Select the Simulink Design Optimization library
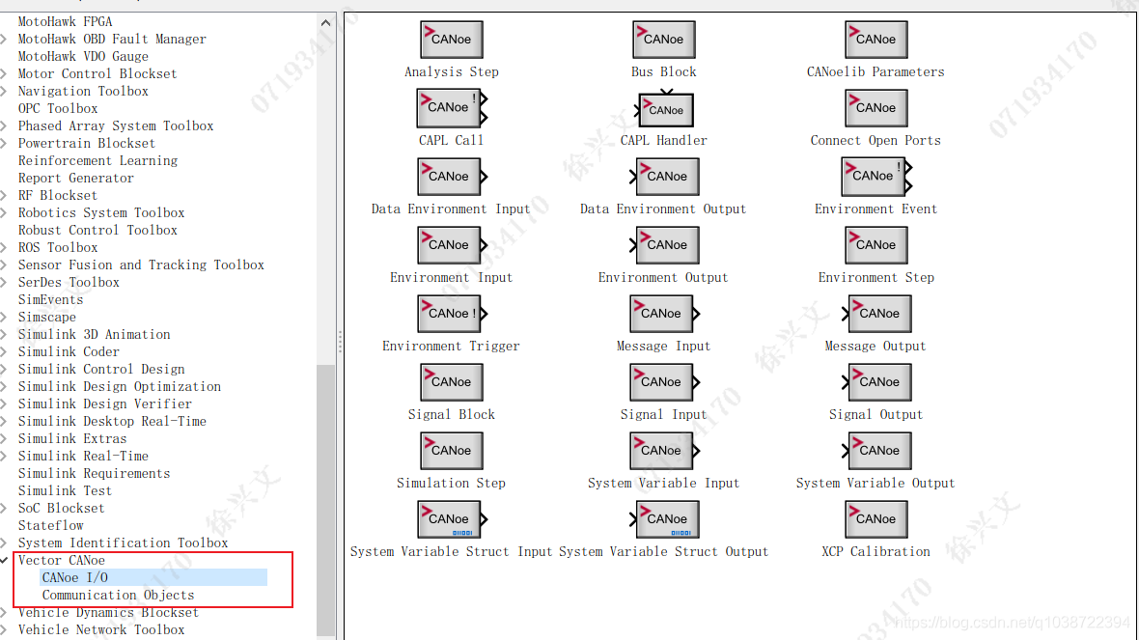Screen dimensions: 1139x640 [x=119, y=386]
